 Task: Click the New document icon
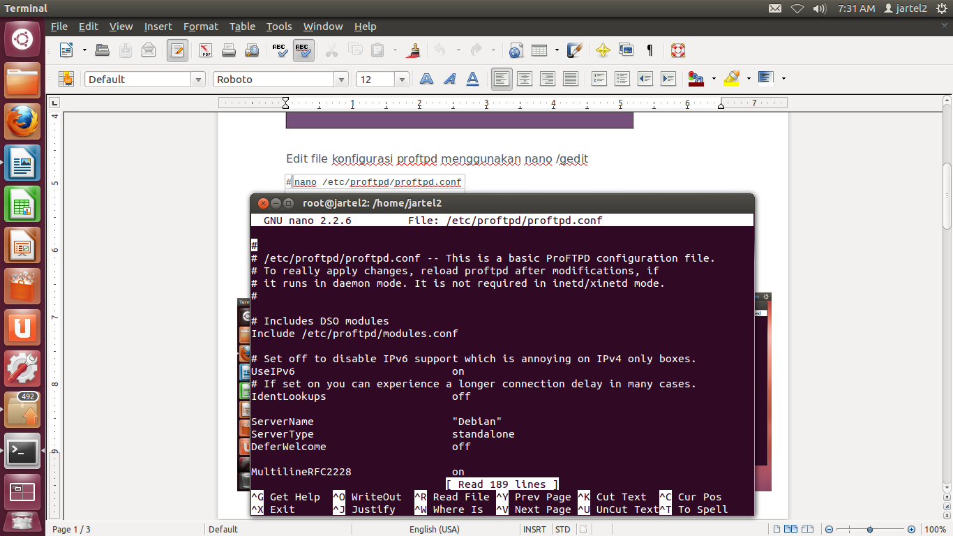[x=66, y=50]
